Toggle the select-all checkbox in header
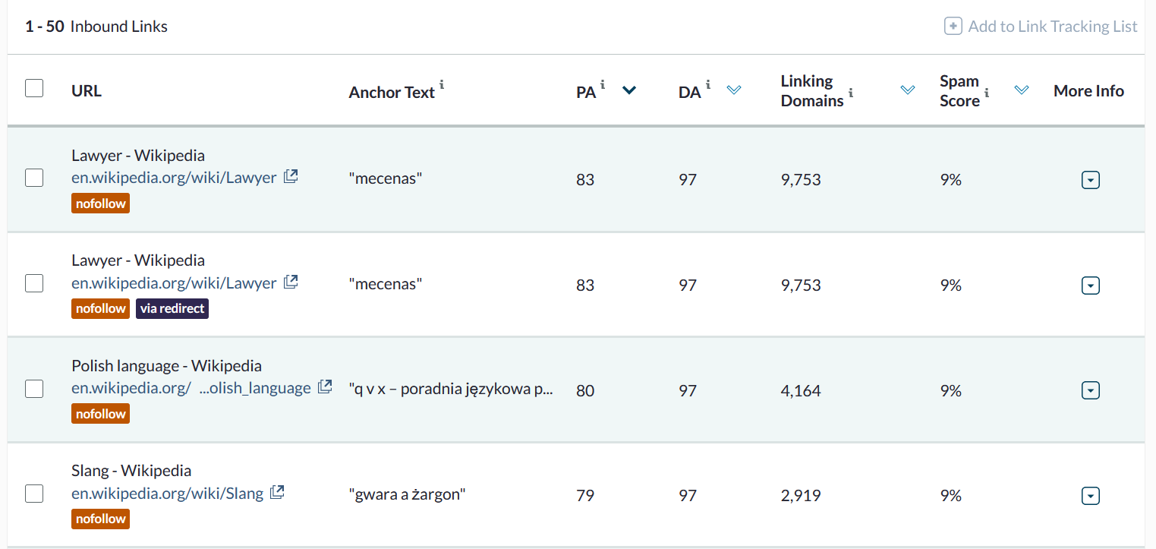This screenshot has height=549, width=1156. [x=34, y=88]
